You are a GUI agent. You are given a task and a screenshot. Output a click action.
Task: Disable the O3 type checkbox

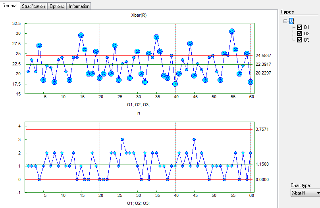(300, 40)
